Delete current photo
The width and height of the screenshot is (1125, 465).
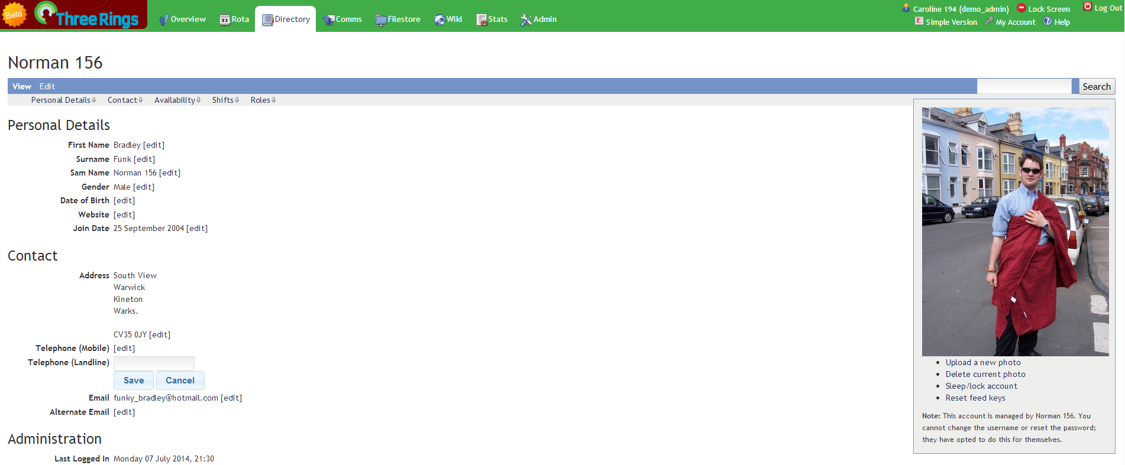985,374
